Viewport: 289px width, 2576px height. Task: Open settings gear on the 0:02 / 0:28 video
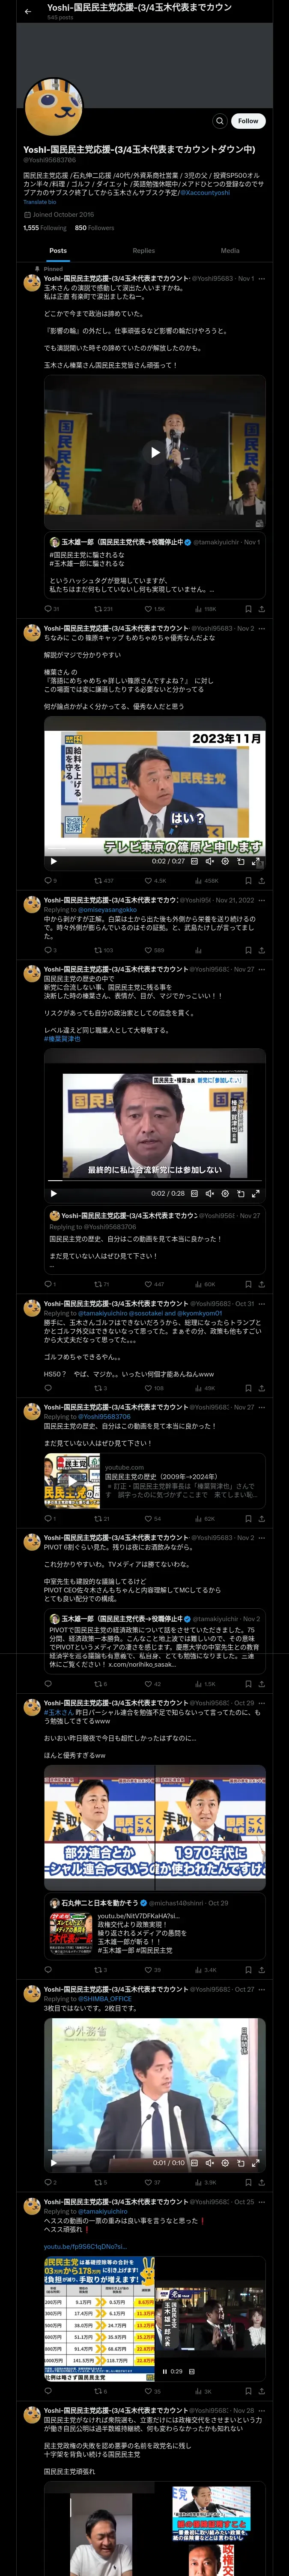tap(224, 1193)
